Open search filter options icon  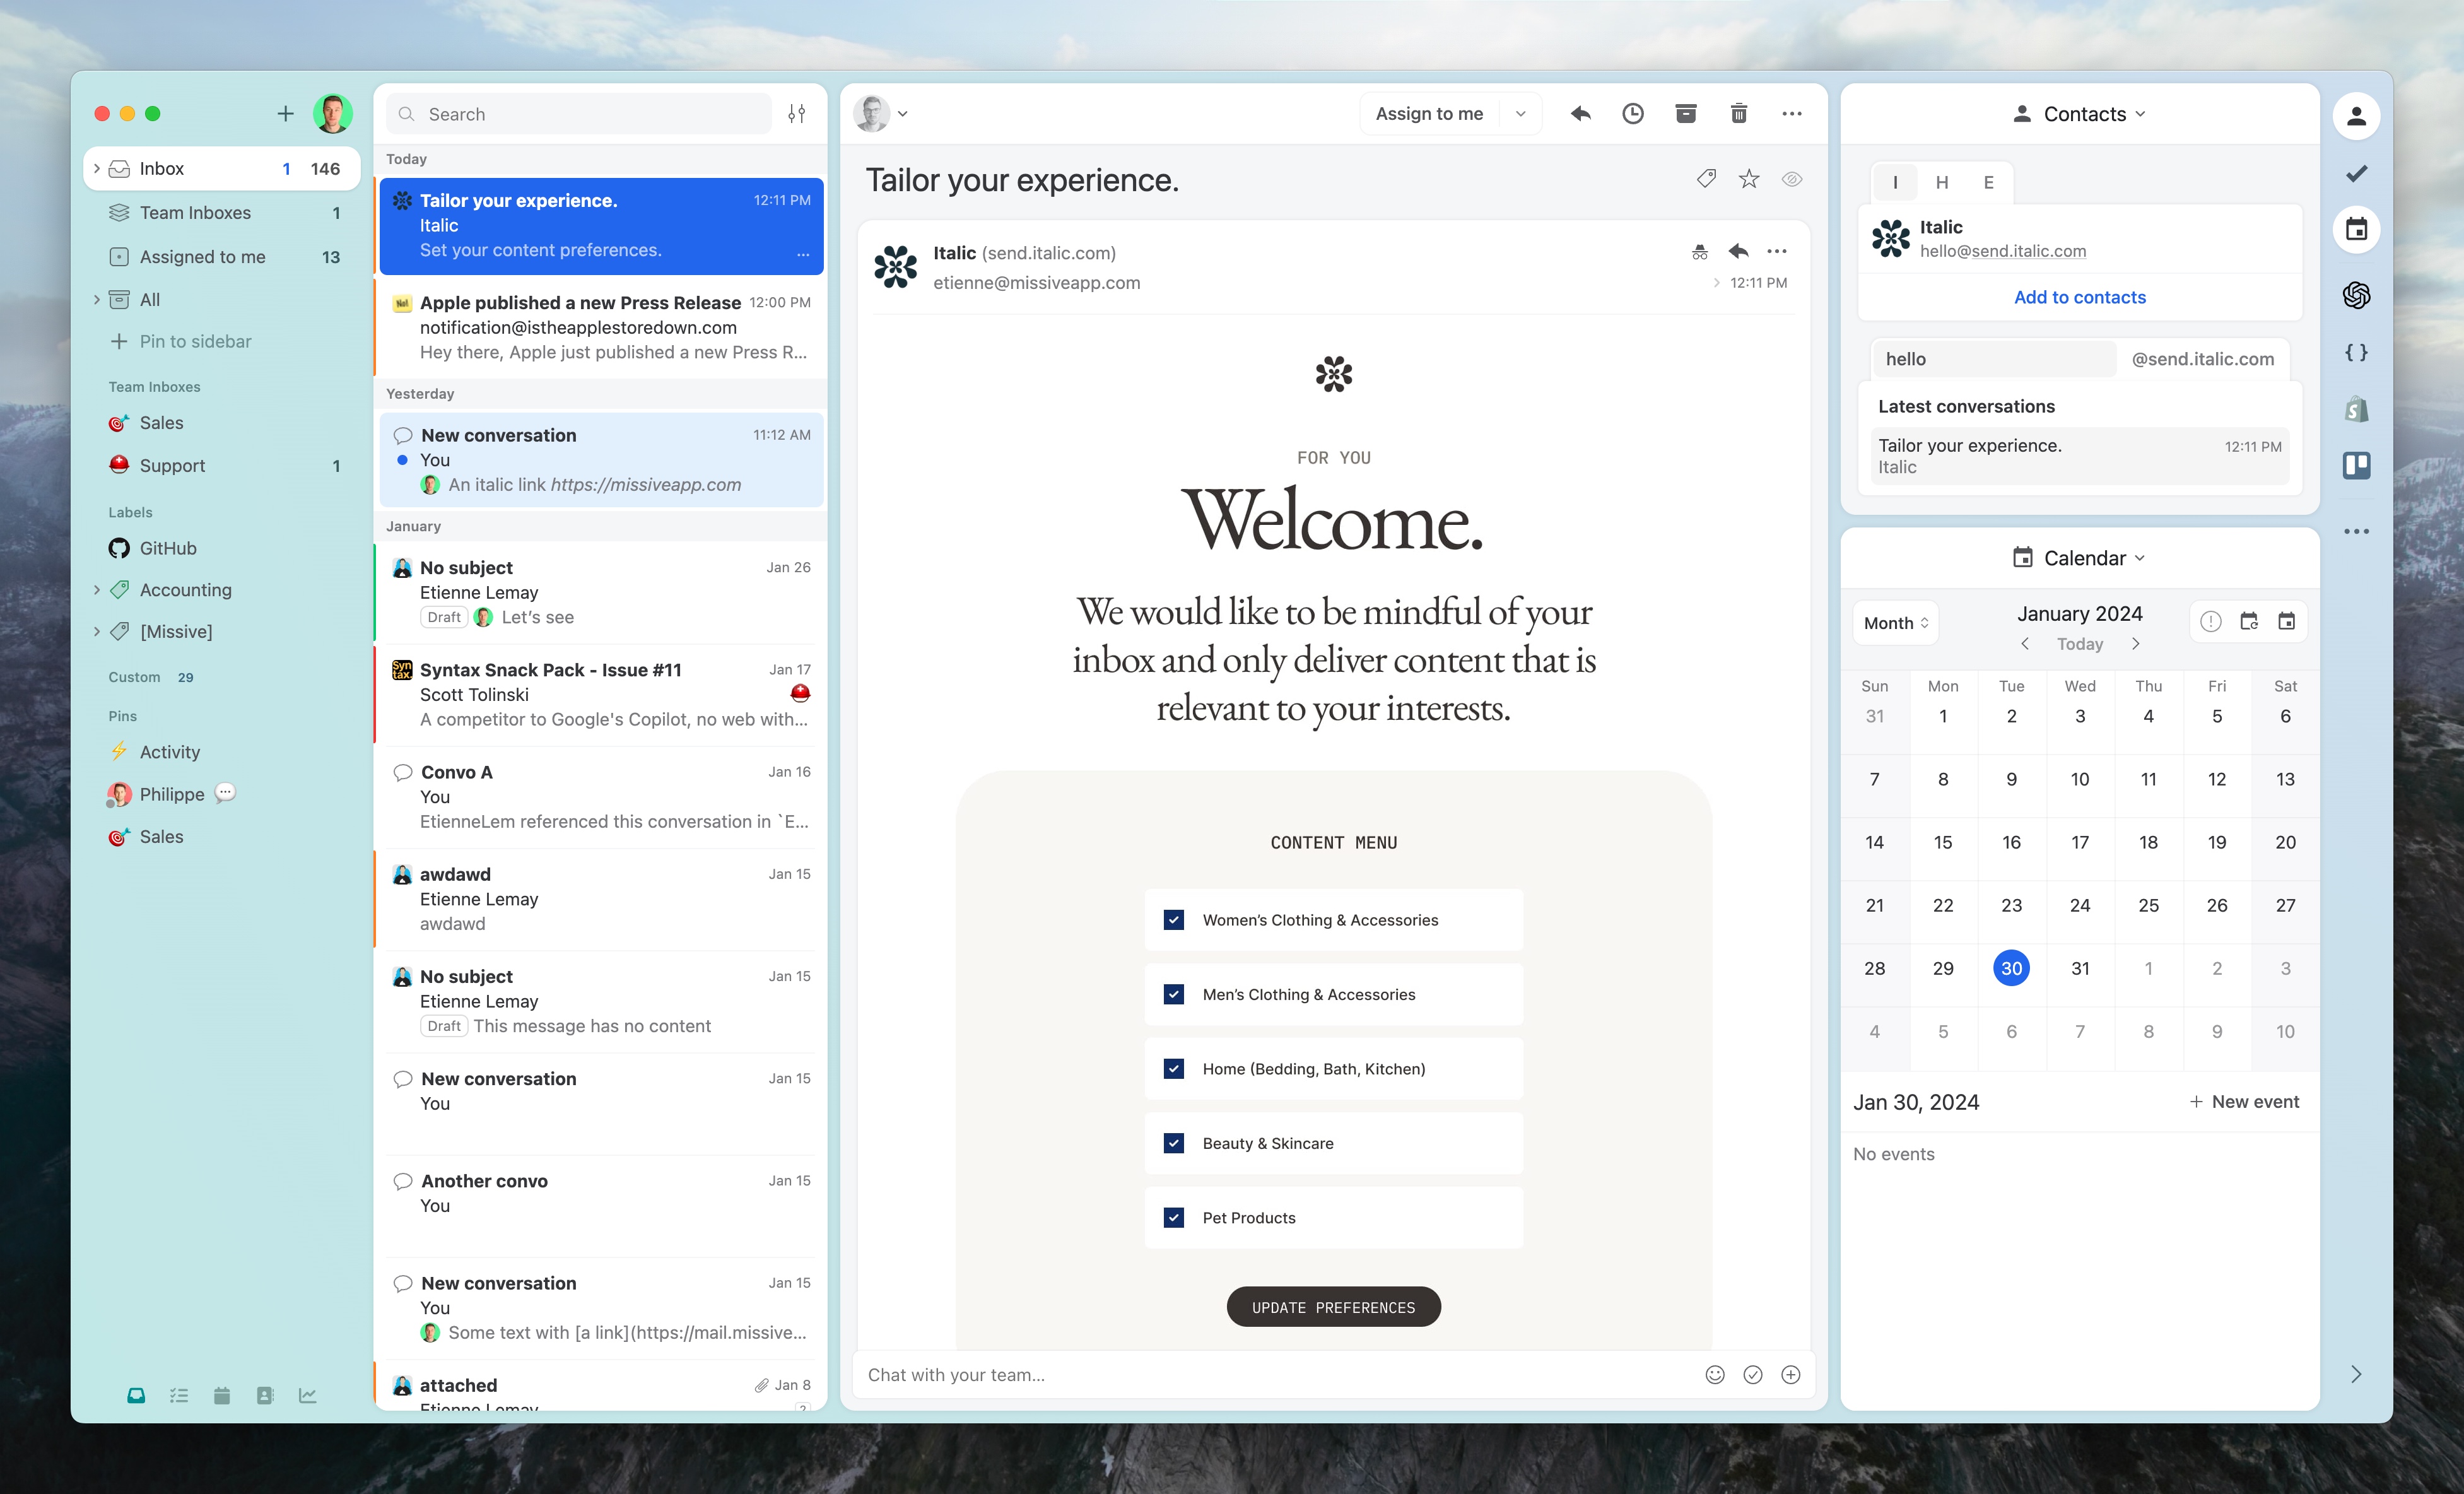tap(797, 114)
